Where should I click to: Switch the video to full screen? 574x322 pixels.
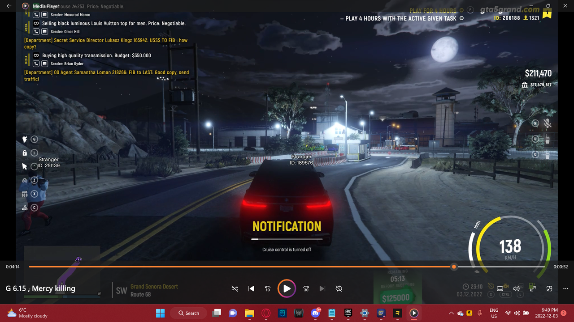pyautogui.click(x=533, y=288)
